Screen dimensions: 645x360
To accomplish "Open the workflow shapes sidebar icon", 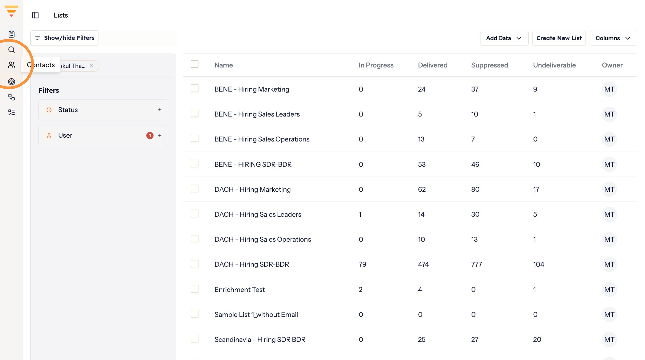I will click(x=11, y=97).
